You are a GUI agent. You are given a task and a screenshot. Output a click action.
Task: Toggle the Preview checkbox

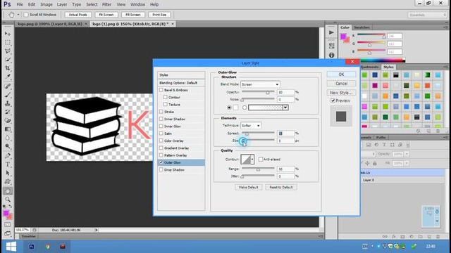click(x=333, y=100)
